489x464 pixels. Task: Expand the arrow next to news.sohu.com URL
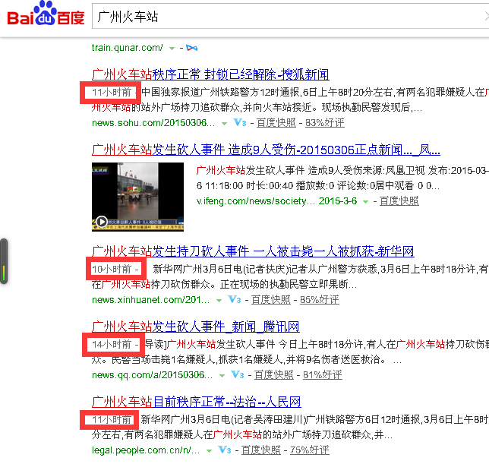[224, 124]
